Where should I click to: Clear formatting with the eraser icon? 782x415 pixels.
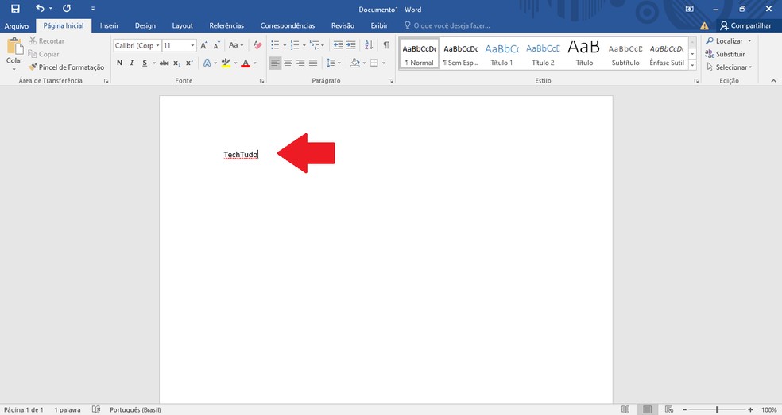coord(257,45)
